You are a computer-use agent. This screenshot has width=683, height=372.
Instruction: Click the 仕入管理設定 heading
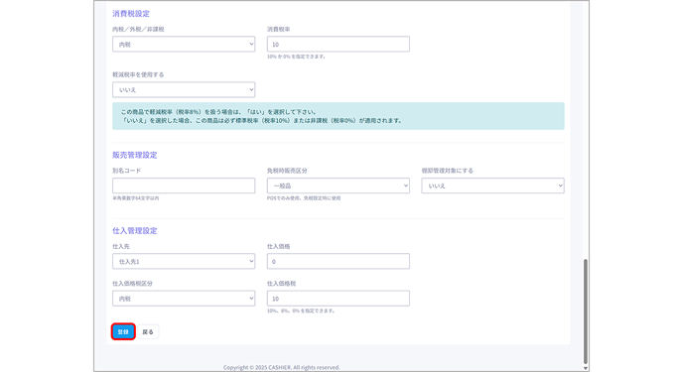point(135,230)
